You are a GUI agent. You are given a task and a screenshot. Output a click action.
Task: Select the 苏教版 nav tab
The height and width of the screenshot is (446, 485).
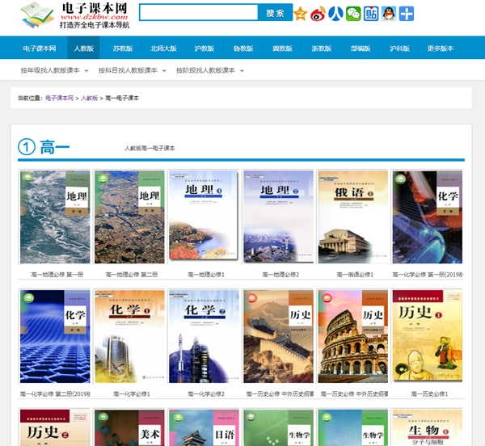pyautogui.click(x=123, y=48)
